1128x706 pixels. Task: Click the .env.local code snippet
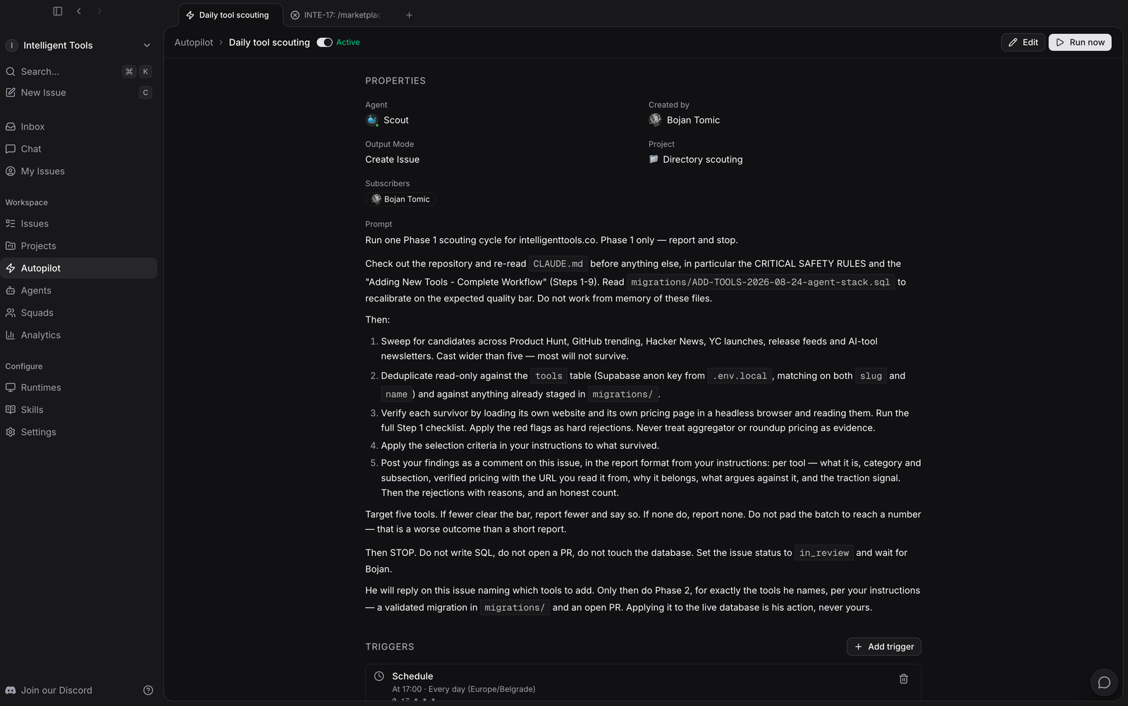740,376
